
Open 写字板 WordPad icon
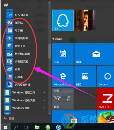click(x=10, y=31)
